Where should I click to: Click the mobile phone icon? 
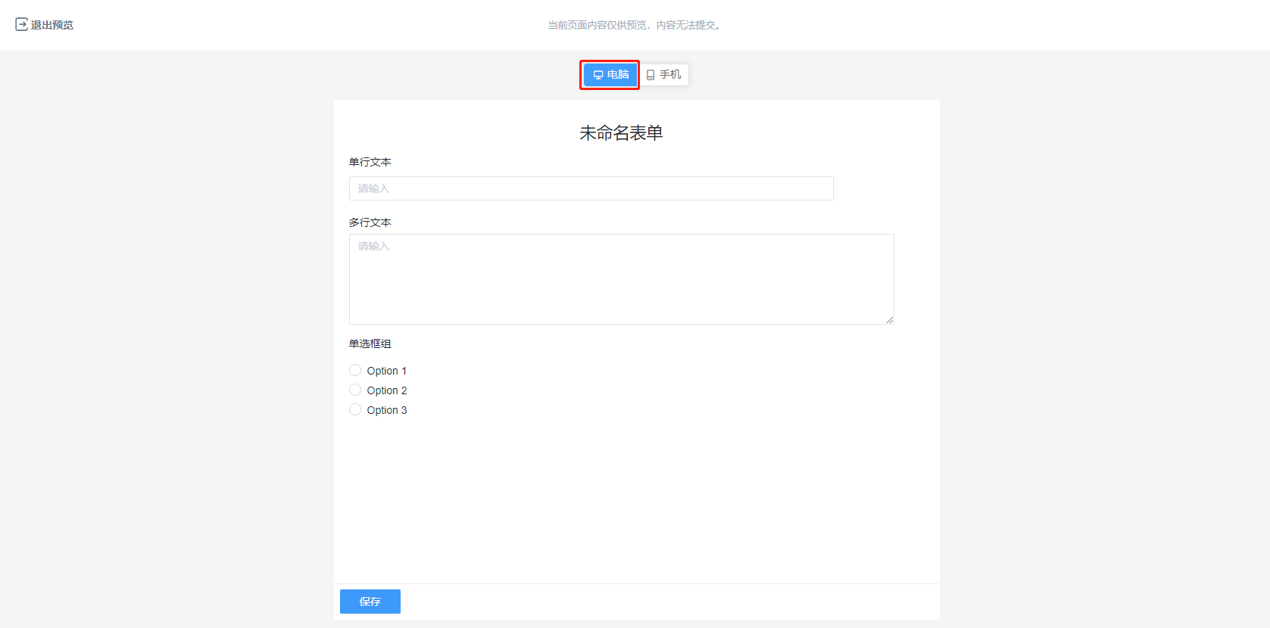[x=651, y=75]
